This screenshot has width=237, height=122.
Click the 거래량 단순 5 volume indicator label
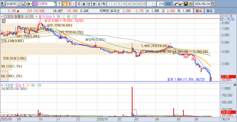pyautogui.click(x=14, y=85)
